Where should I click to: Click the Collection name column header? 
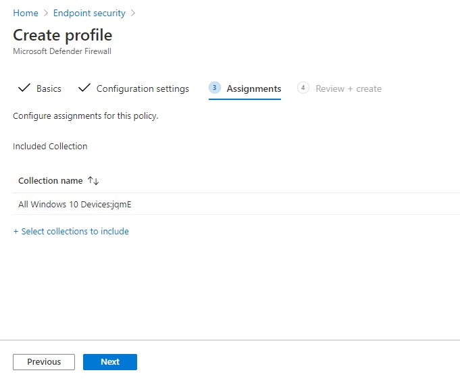pos(51,181)
